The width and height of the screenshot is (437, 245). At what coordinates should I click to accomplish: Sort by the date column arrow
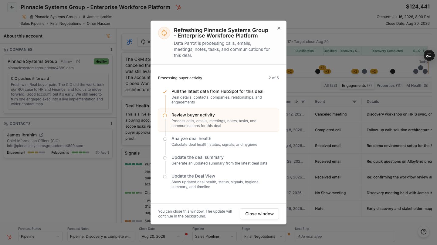[x=296, y=102]
